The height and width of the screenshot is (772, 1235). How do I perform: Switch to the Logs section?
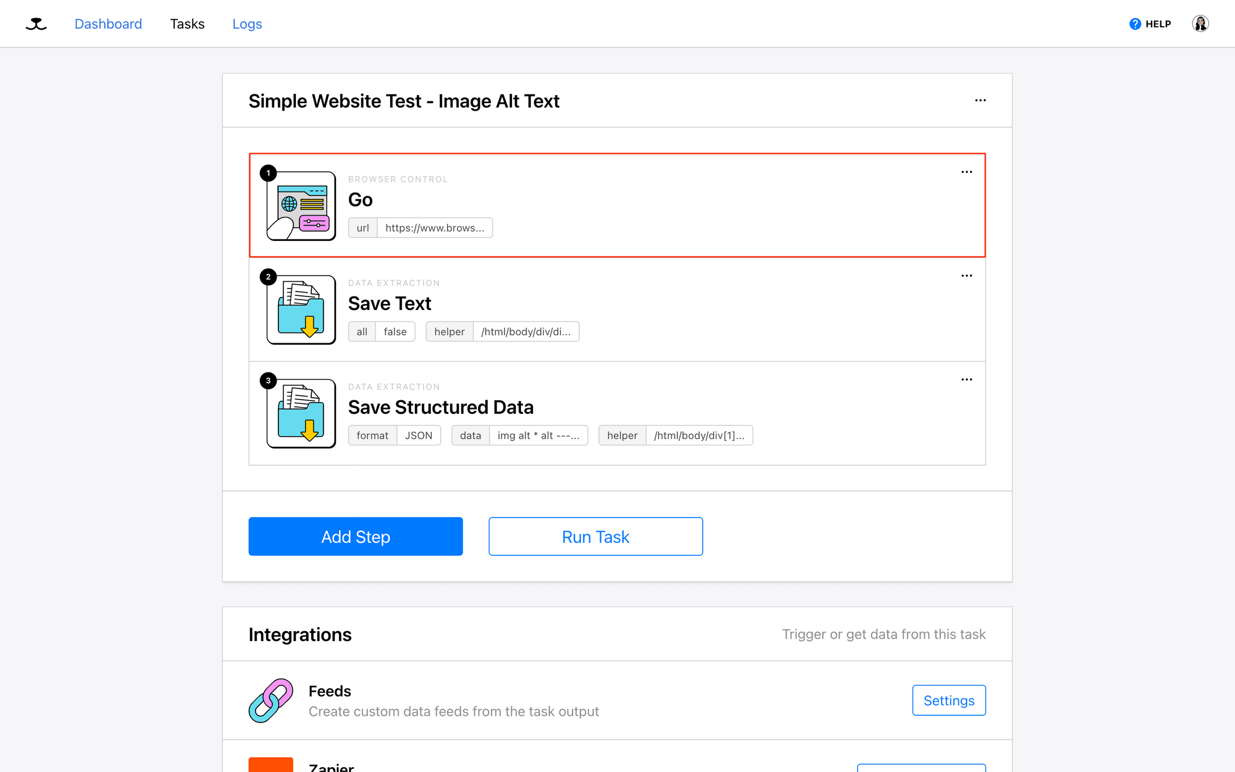tap(247, 23)
